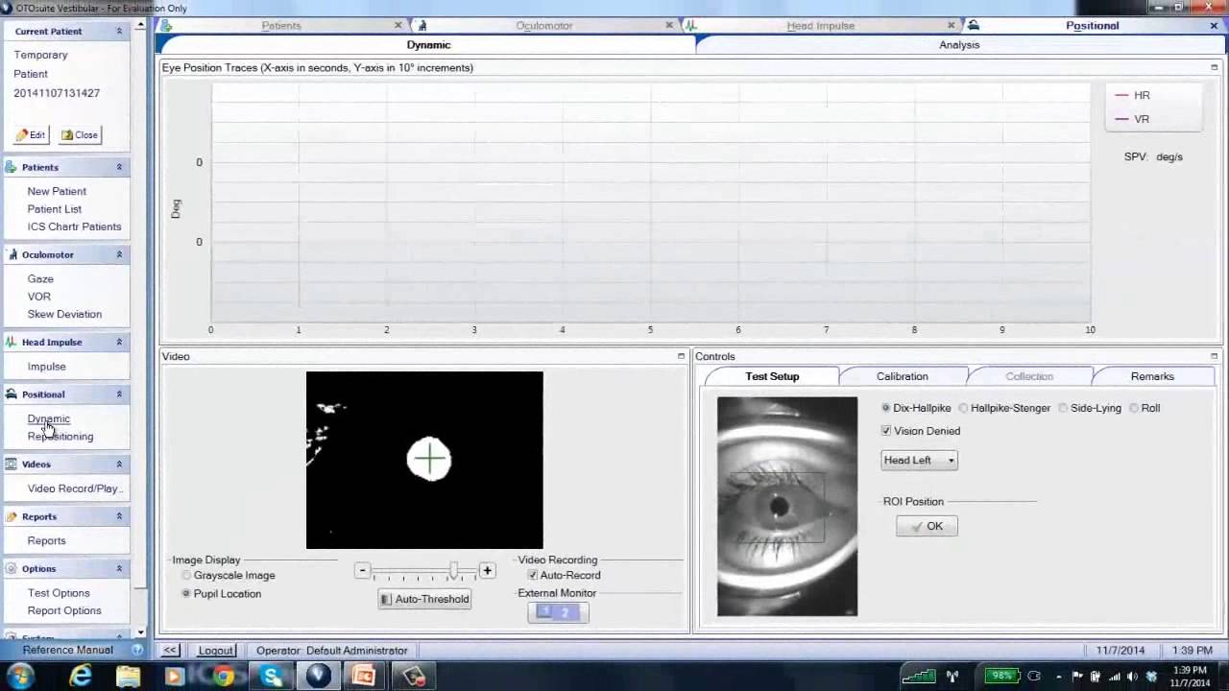Switch to the Patients tab
This screenshot has height=691, width=1229.
(281, 26)
